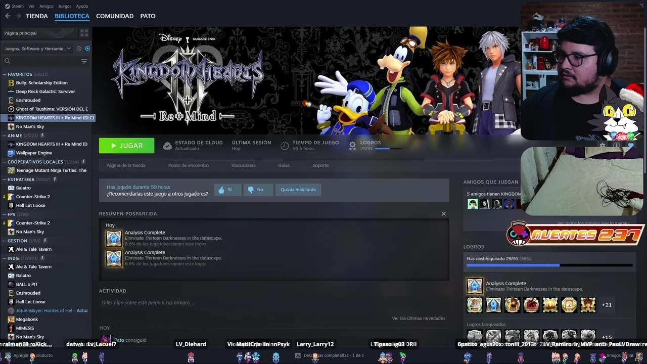647x364 pixels.
Task: Click Agregar un producto
Action: pyautogui.click(x=29, y=355)
